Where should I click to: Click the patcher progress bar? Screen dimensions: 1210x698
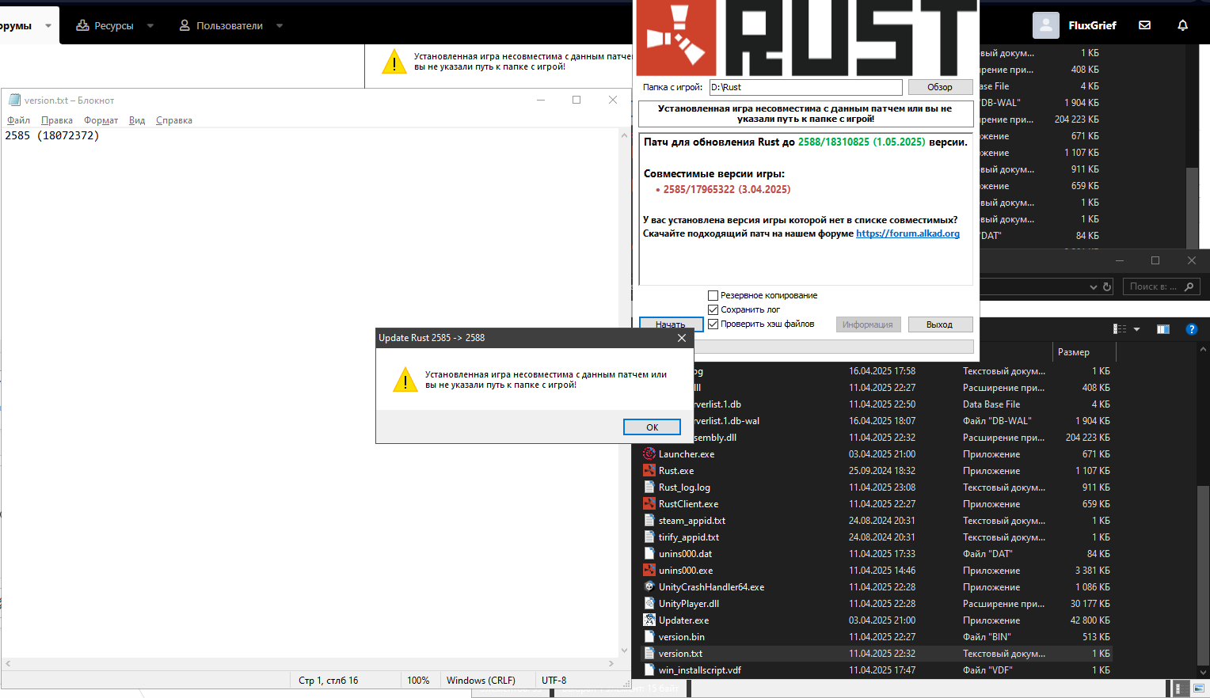834,347
